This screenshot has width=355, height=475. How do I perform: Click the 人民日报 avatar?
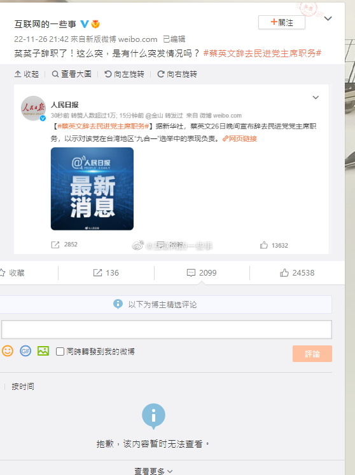click(33, 108)
